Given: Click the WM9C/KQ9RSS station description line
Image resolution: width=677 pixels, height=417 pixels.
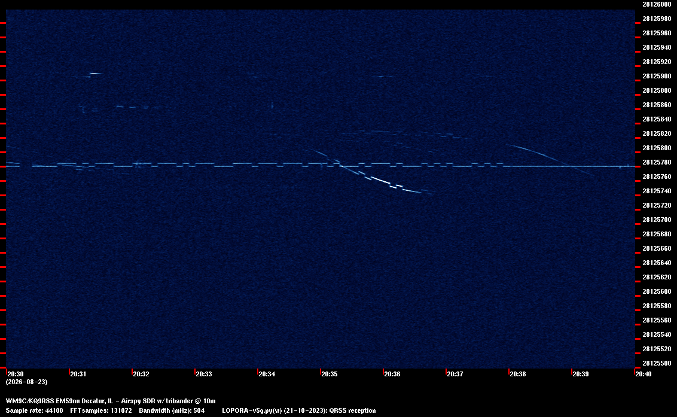Looking at the screenshot, I should click(x=111, y=401).
